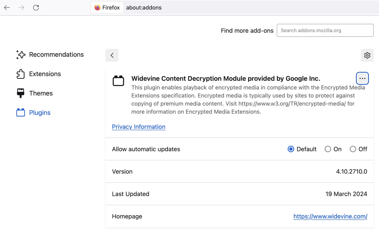
Task: Expand the browser back button history
Action: point(7,7)
